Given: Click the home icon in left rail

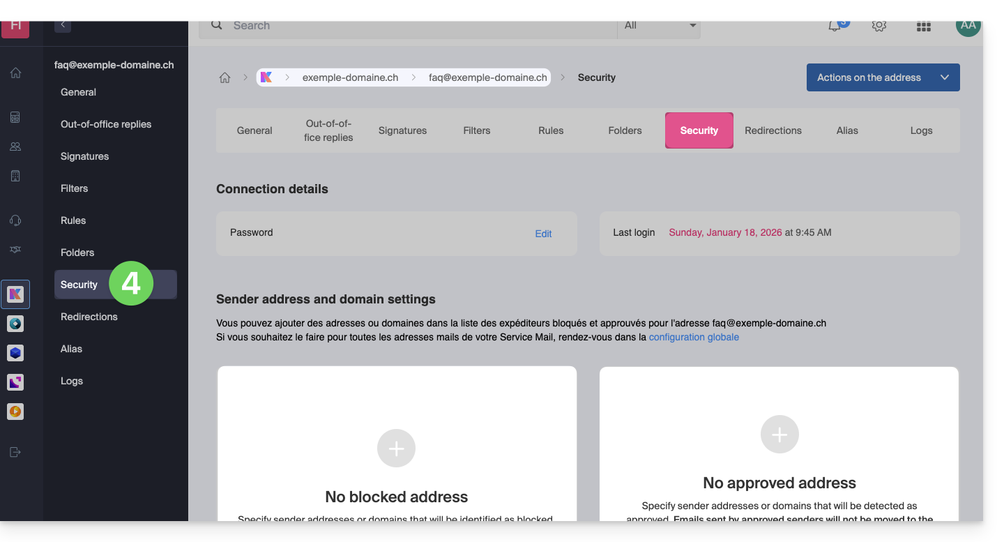Looking at the screenshot, I should 15,73.
